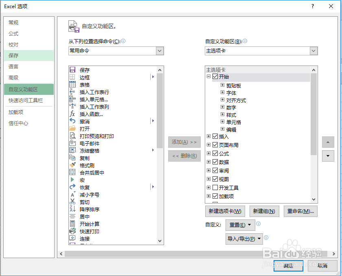
Task: Select the 保存 category in sidebar
Action: click(29, 55)
